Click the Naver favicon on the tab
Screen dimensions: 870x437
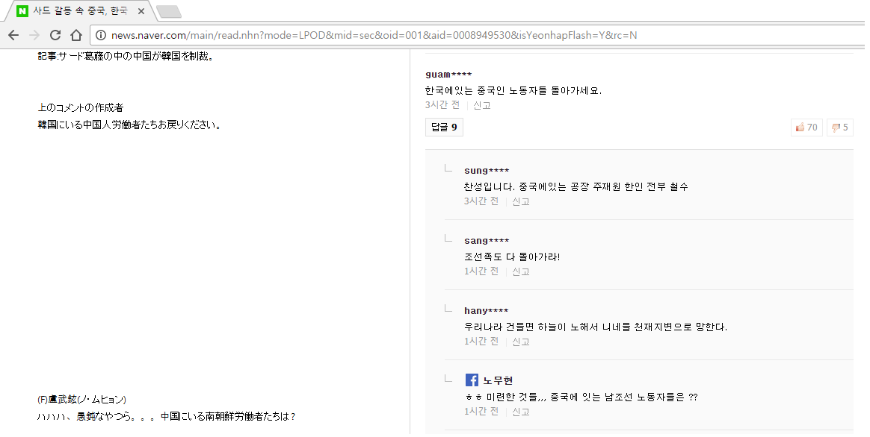[22, 11]
